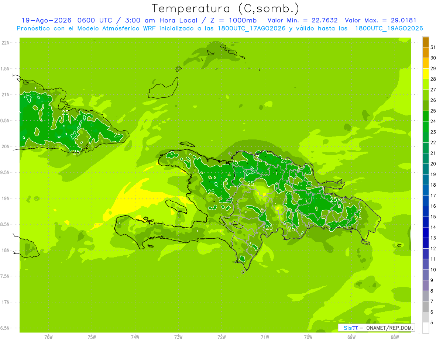Click colorbar label '28'

coord(433,79)
